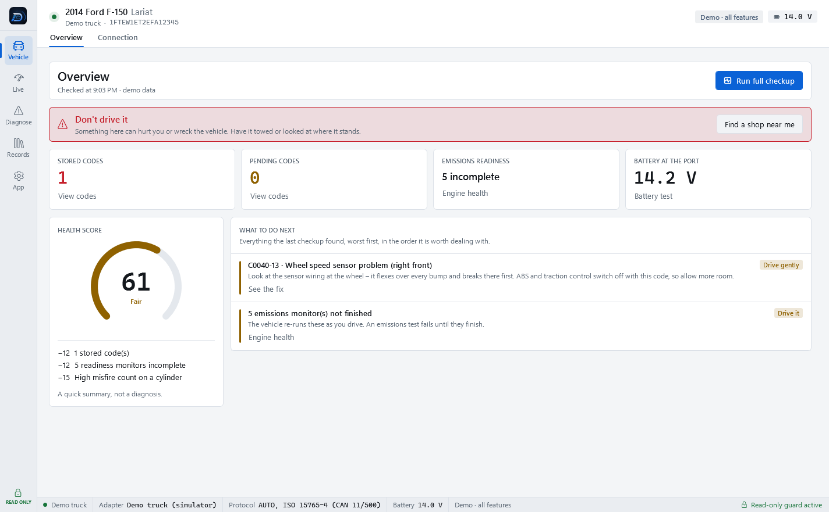The width and height of the screenshot is (829, 512).
Task: Click Find a shop near me
Action: [x=759, y=124]
